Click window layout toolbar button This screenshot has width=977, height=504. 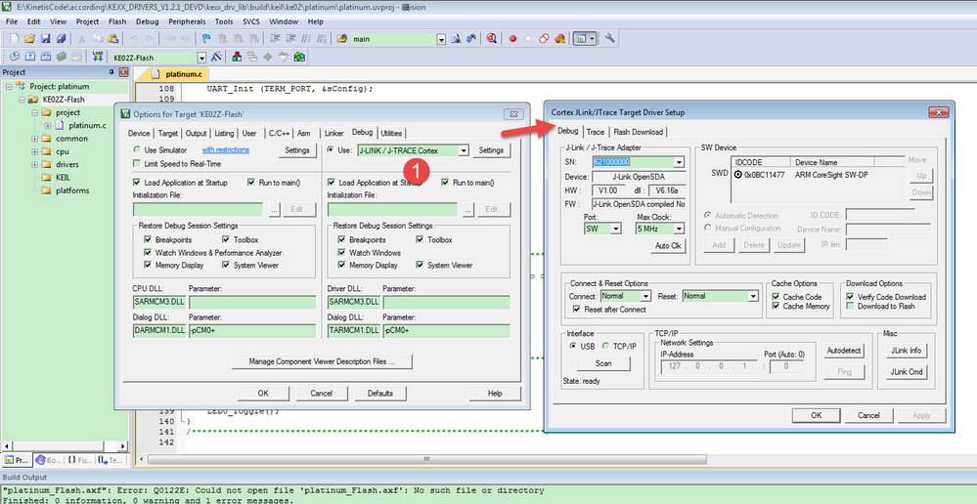tap(584, 38)
